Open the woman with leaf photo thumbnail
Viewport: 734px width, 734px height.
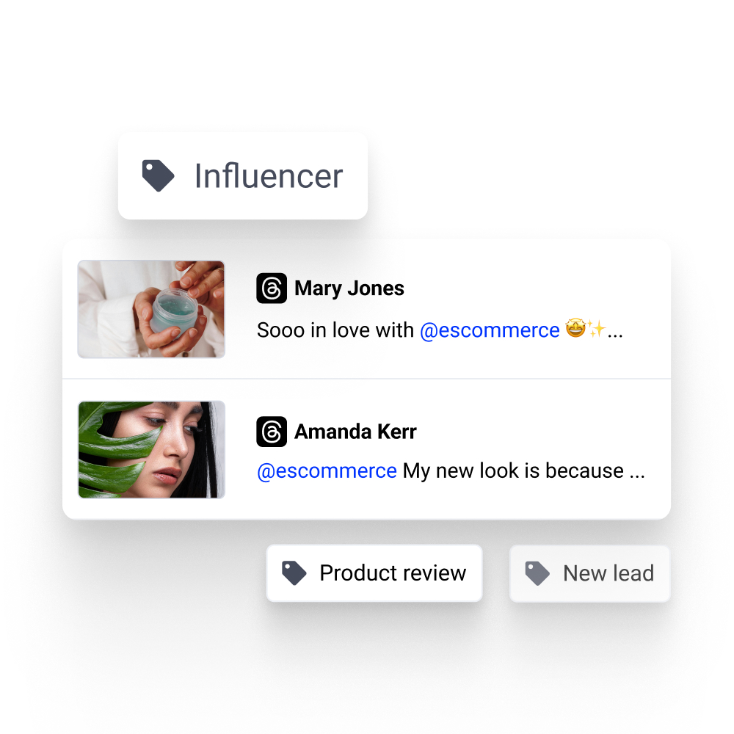point(151,449)
